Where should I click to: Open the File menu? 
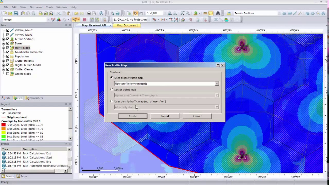click(6, 7)
